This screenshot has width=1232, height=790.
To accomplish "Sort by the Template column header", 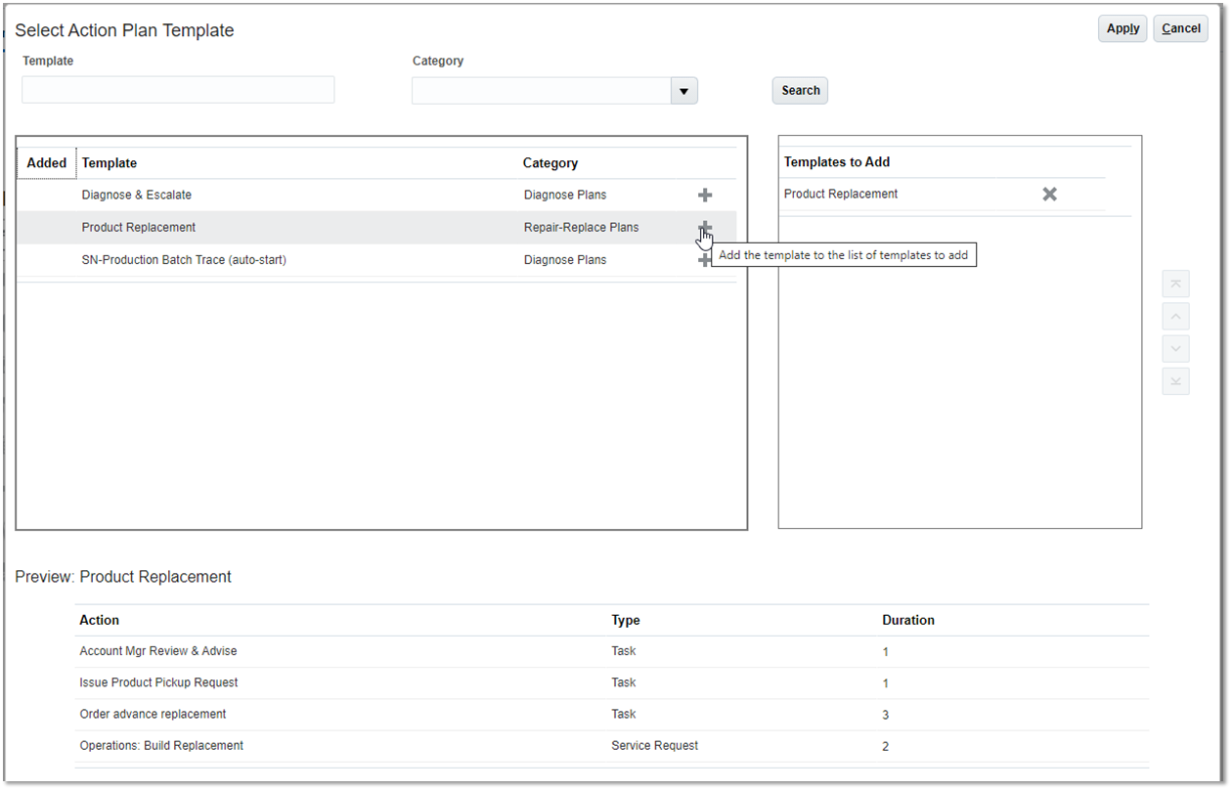I will (x=110, y=163).
